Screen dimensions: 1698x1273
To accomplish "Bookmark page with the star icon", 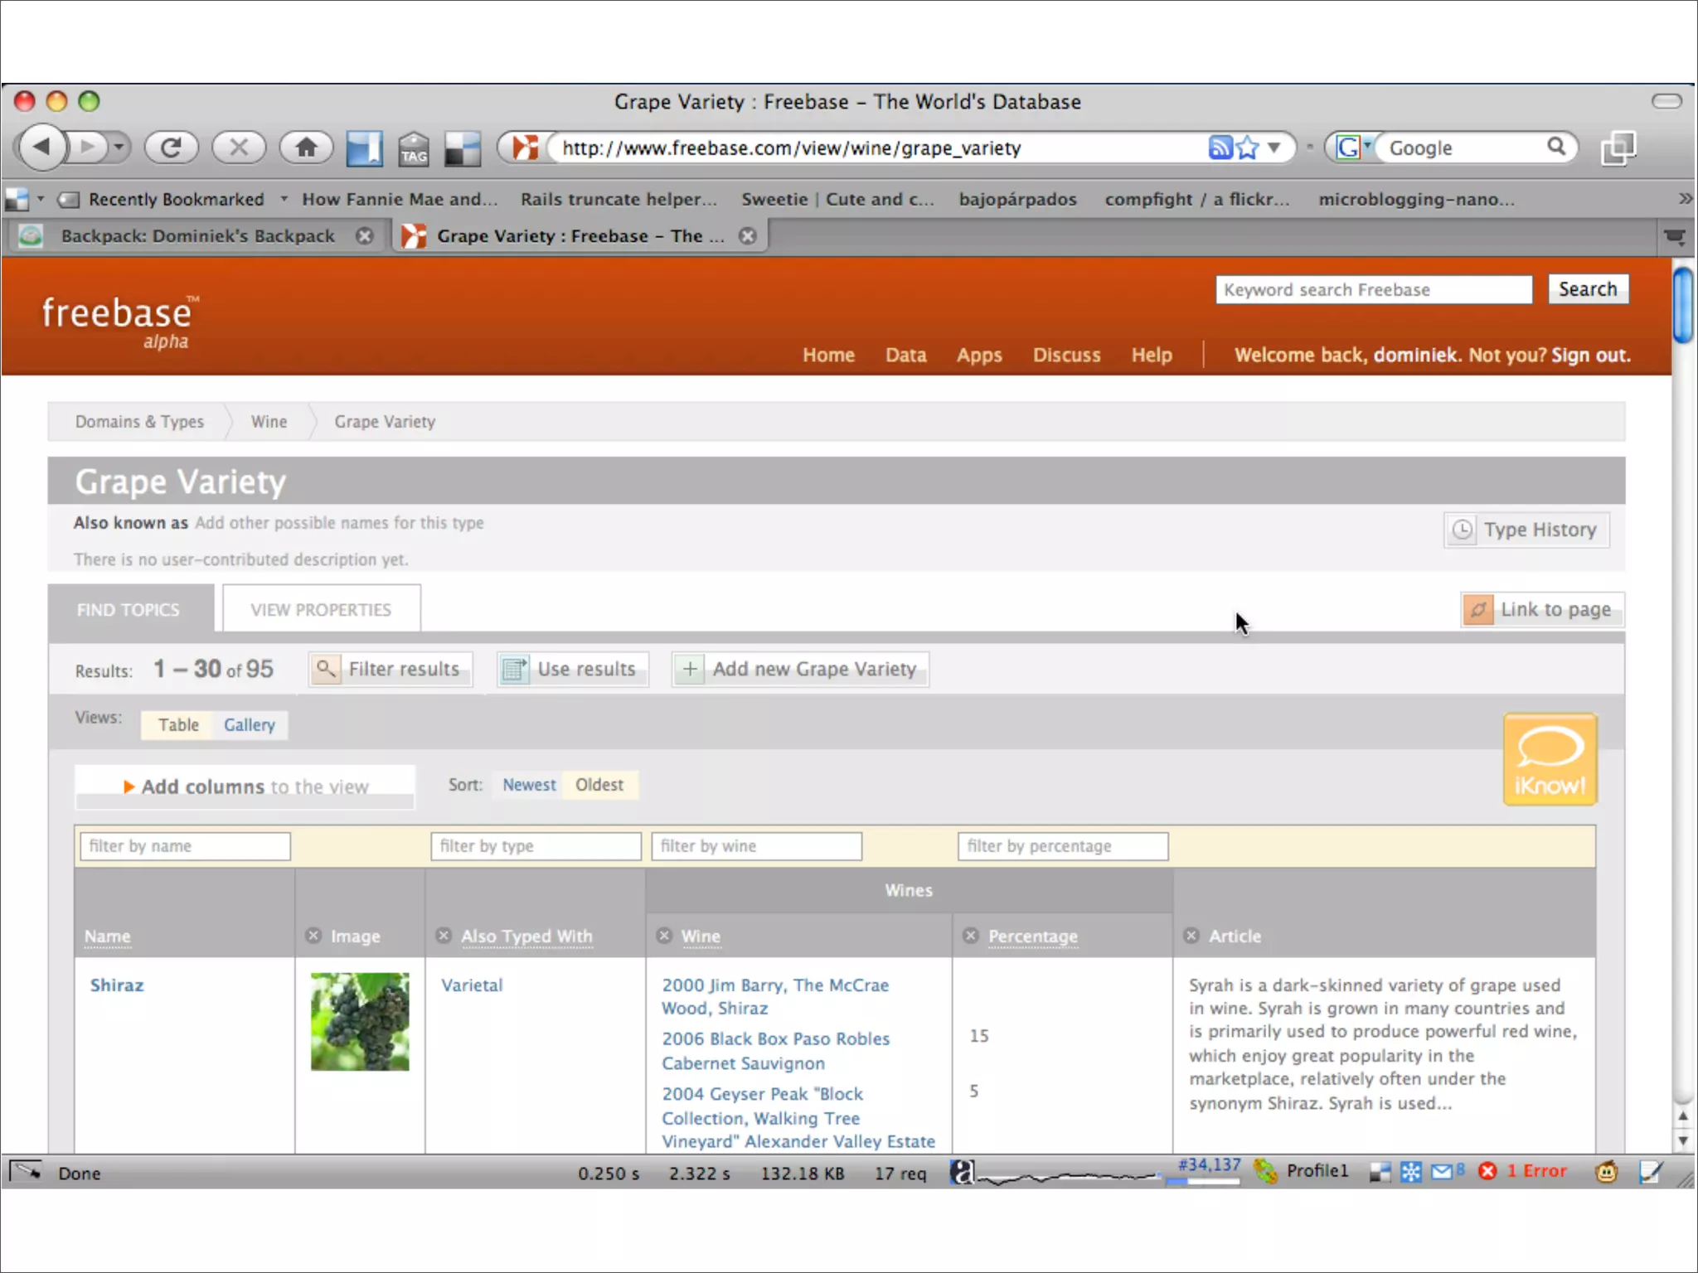I will point(1247,148).
